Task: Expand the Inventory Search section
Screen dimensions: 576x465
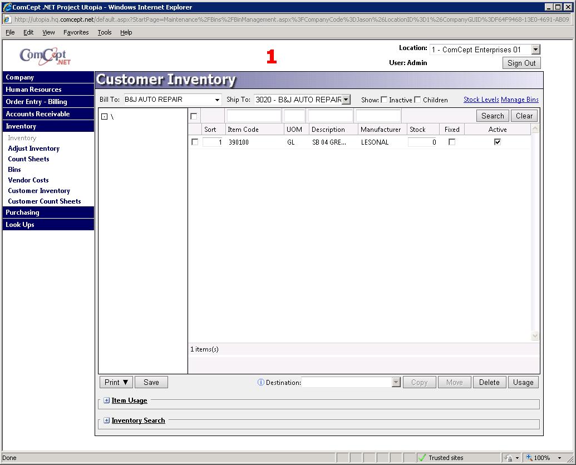Action: tap(107, 421)
